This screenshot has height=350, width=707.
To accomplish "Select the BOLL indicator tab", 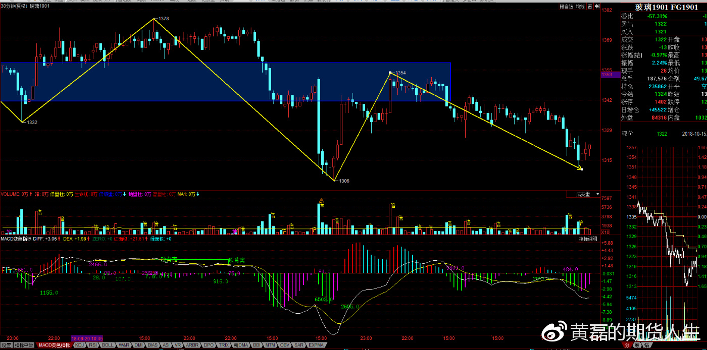I will (x=108, y=345).
